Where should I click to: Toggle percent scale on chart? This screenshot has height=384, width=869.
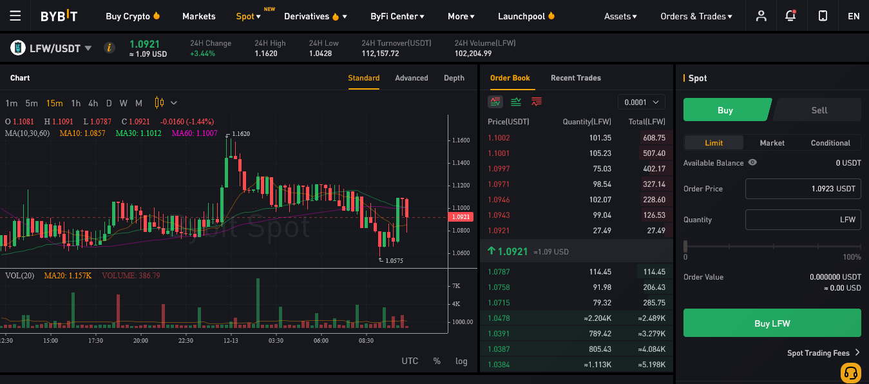pos(437,361)
